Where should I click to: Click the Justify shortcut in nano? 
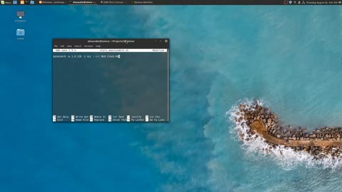click(134, 117)
